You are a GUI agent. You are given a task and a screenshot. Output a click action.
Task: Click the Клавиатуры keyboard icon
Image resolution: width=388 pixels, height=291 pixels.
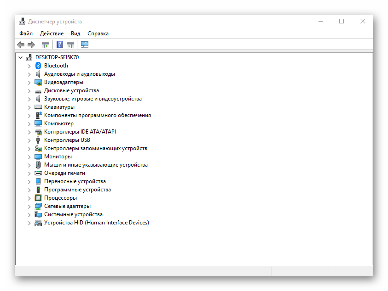coord(38,107)
